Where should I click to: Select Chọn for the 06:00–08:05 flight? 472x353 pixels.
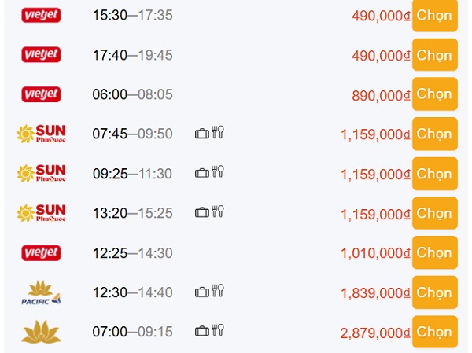434,94
